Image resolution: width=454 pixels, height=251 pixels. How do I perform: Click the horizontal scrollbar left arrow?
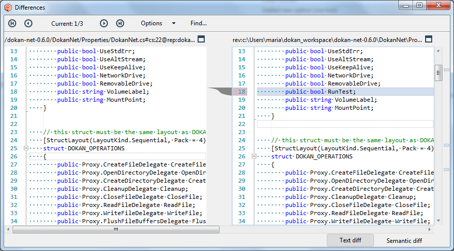tap(9, 230)
